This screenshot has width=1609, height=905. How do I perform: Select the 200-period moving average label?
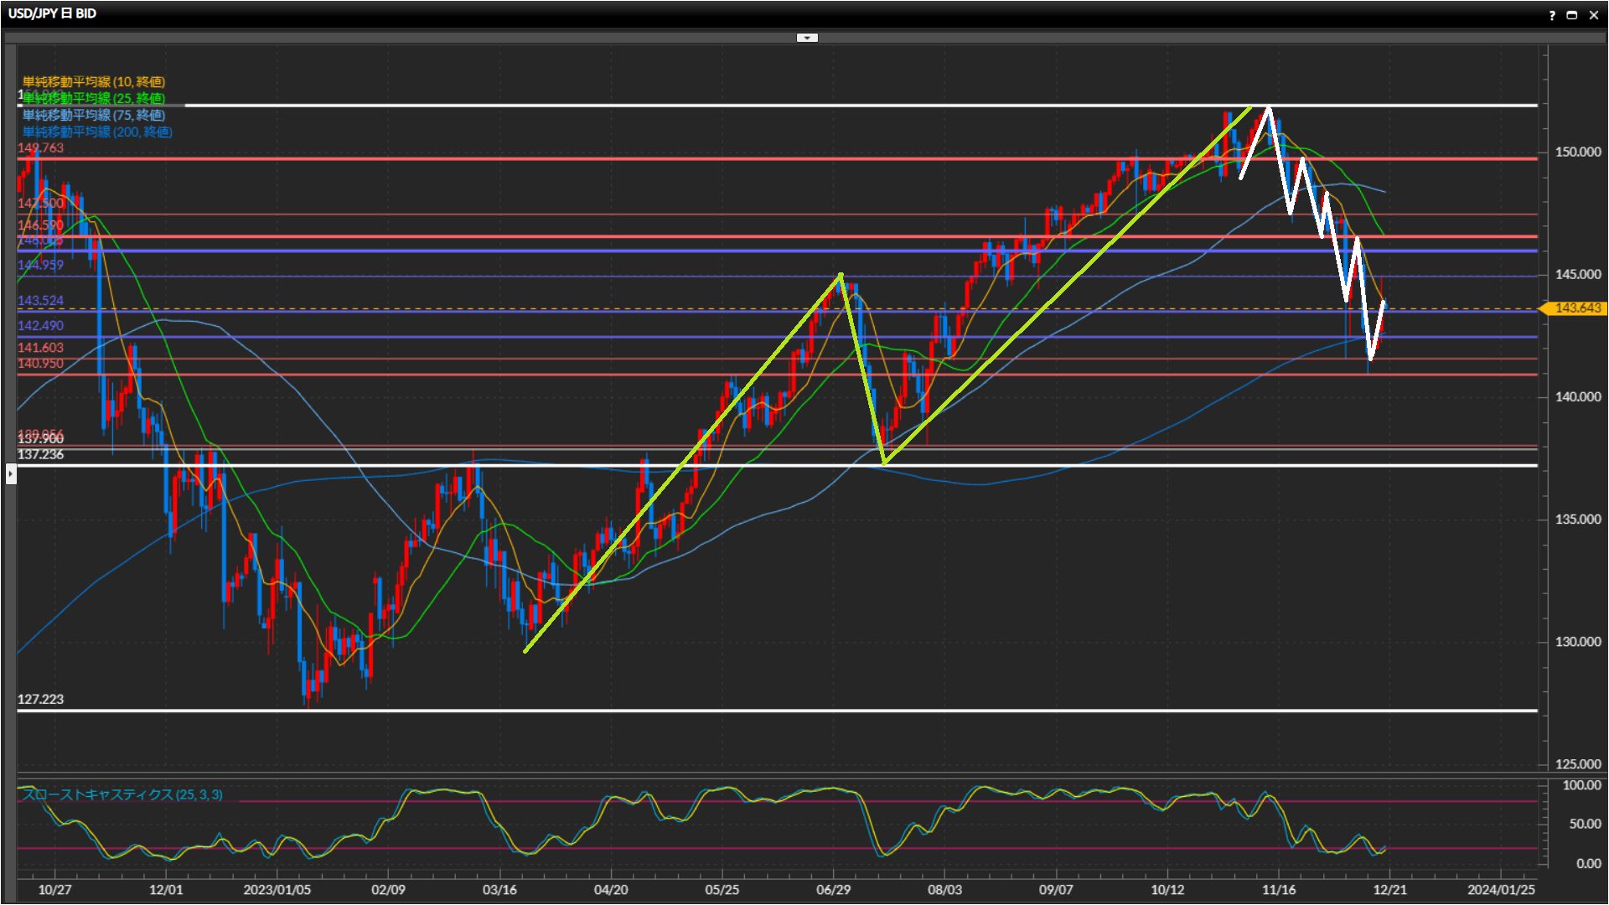[x=97, y=132]
